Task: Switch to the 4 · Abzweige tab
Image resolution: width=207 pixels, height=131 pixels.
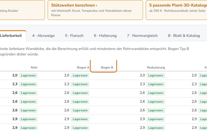Action: point(43,35)
